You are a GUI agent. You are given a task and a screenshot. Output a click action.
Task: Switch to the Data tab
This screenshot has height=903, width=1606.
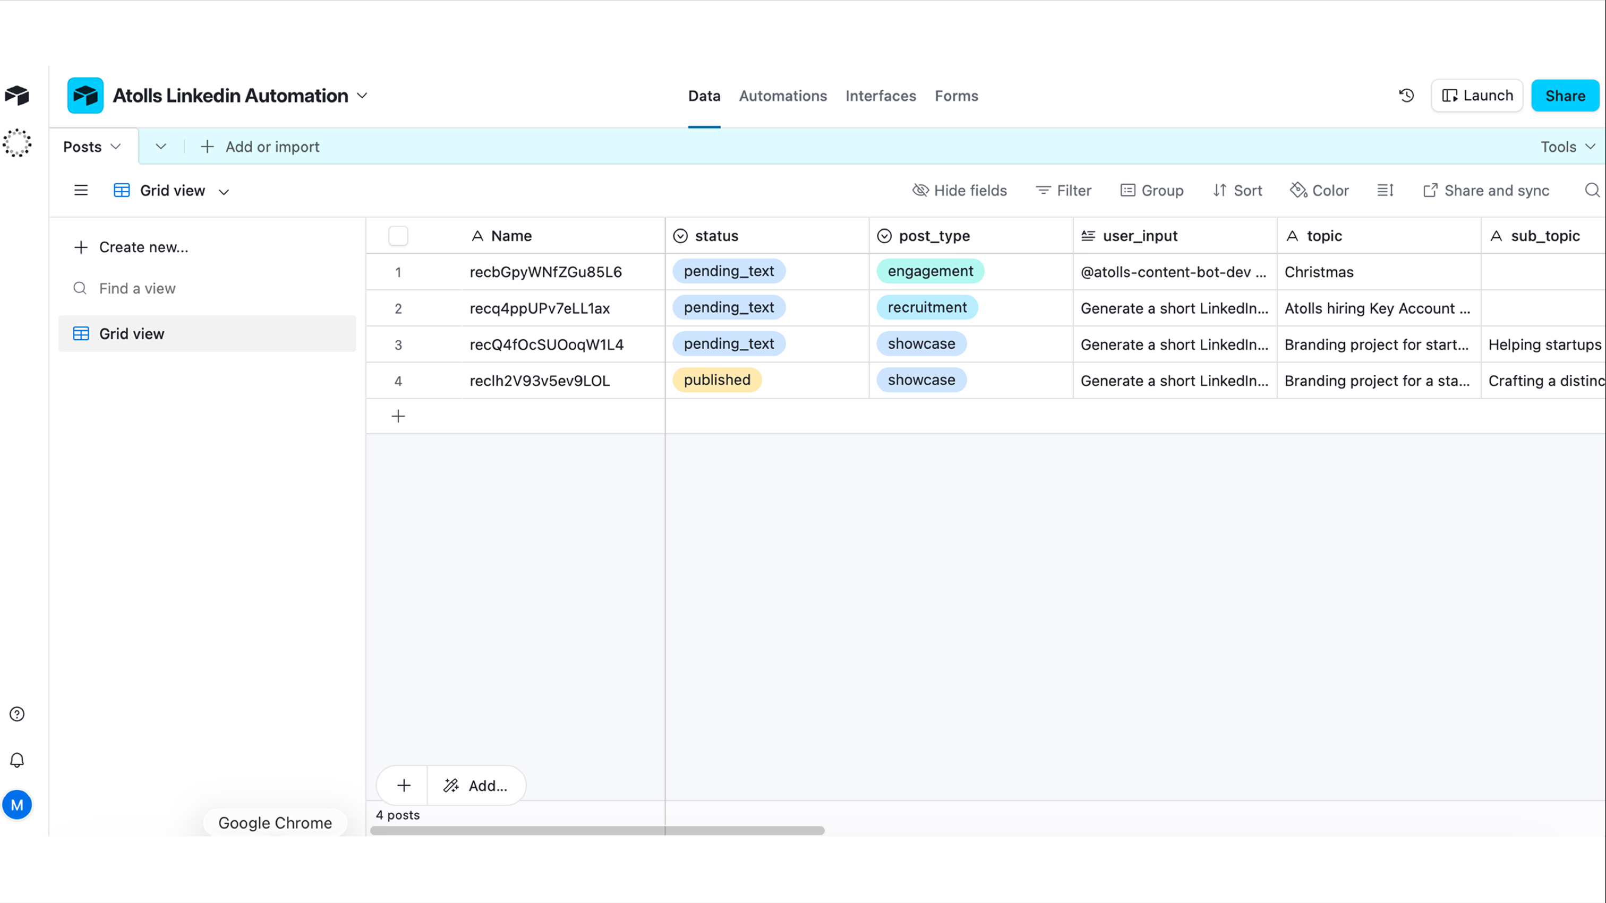[704, 96]
